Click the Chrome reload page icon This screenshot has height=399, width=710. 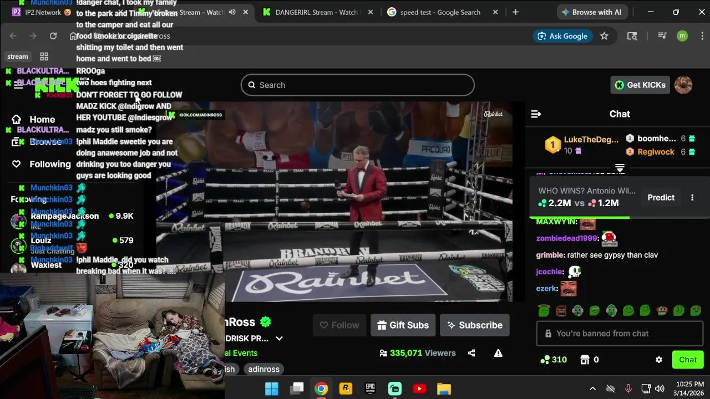[53, 36]
